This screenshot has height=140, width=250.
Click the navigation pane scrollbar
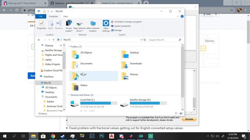[x=64, y=60]
